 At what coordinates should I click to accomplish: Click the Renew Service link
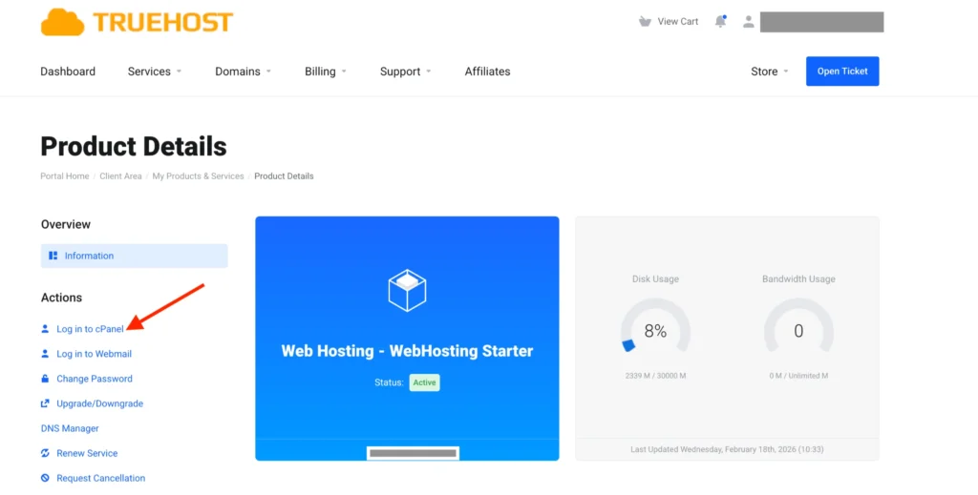click(x=87, y=453)
